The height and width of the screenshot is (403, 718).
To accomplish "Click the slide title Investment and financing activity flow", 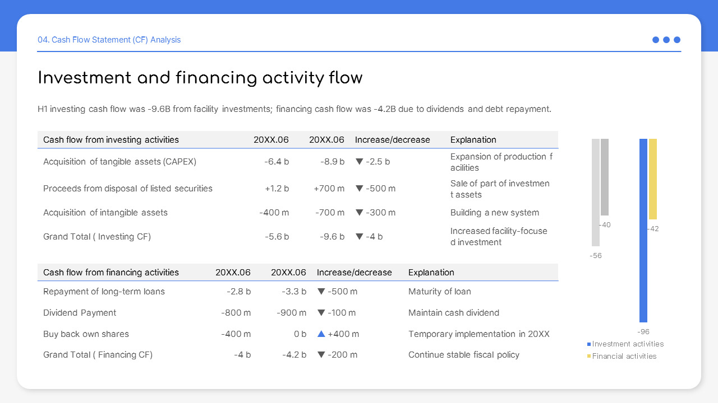I will pos(200,78).
